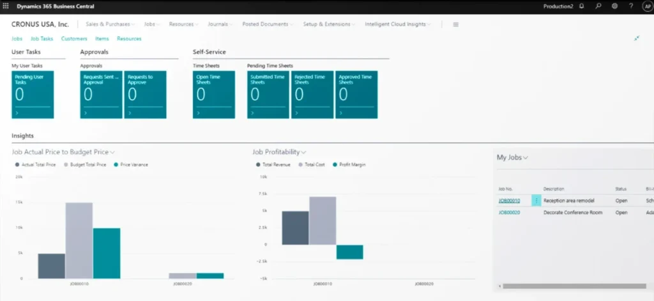Viewport: 654px width, 301px height.
Task: Open the Submitted Time Sheets tile
Action: click(x=268, y=95)
